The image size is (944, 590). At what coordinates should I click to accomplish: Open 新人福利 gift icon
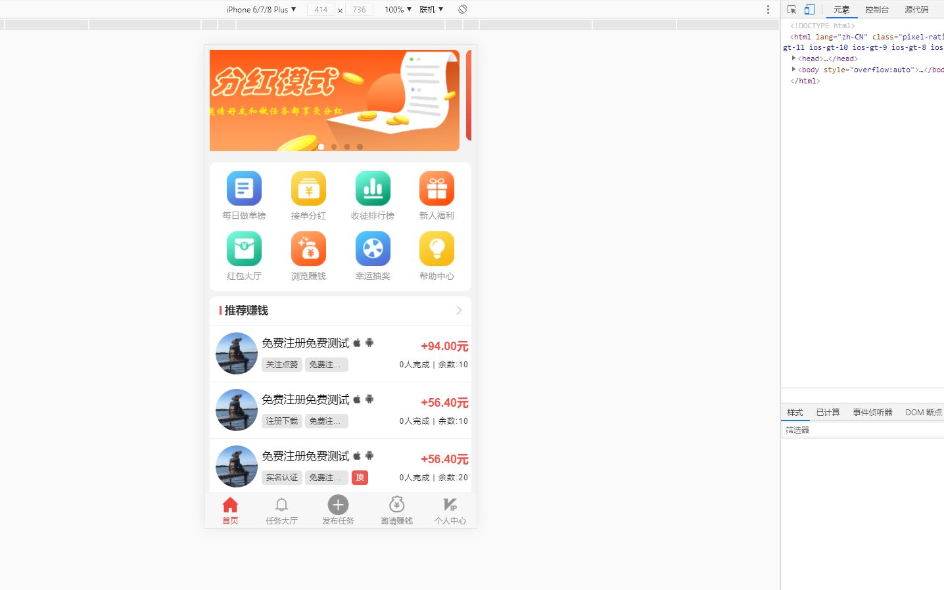(437, 189)
